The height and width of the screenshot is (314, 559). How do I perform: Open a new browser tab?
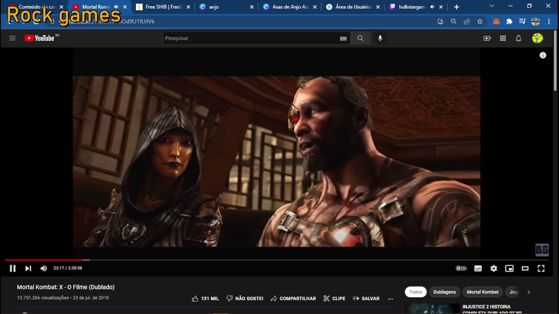(x=456, y=7)
